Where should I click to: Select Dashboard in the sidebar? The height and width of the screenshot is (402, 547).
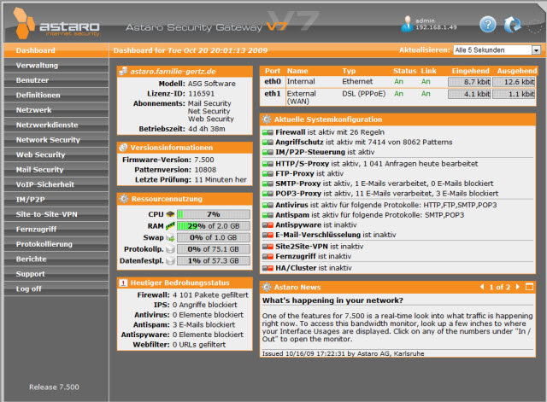point(56,50)
